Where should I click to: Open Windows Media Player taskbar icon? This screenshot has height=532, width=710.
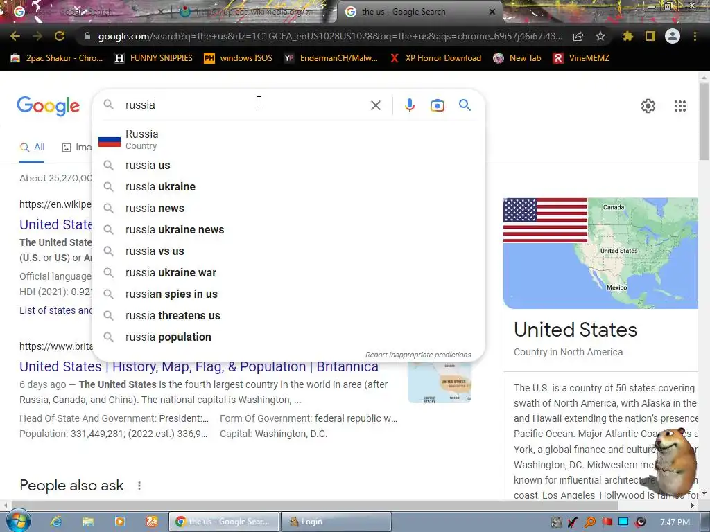click(119, 522)
